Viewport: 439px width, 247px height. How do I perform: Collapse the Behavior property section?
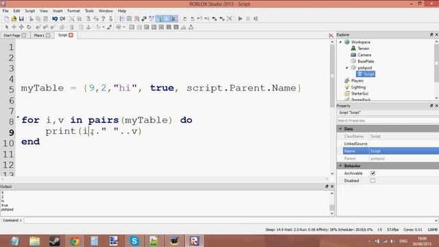pos(340,166)
